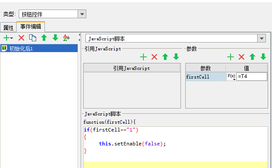
Task: Sort the events alphabetically
Action: [x=66, y=38]
